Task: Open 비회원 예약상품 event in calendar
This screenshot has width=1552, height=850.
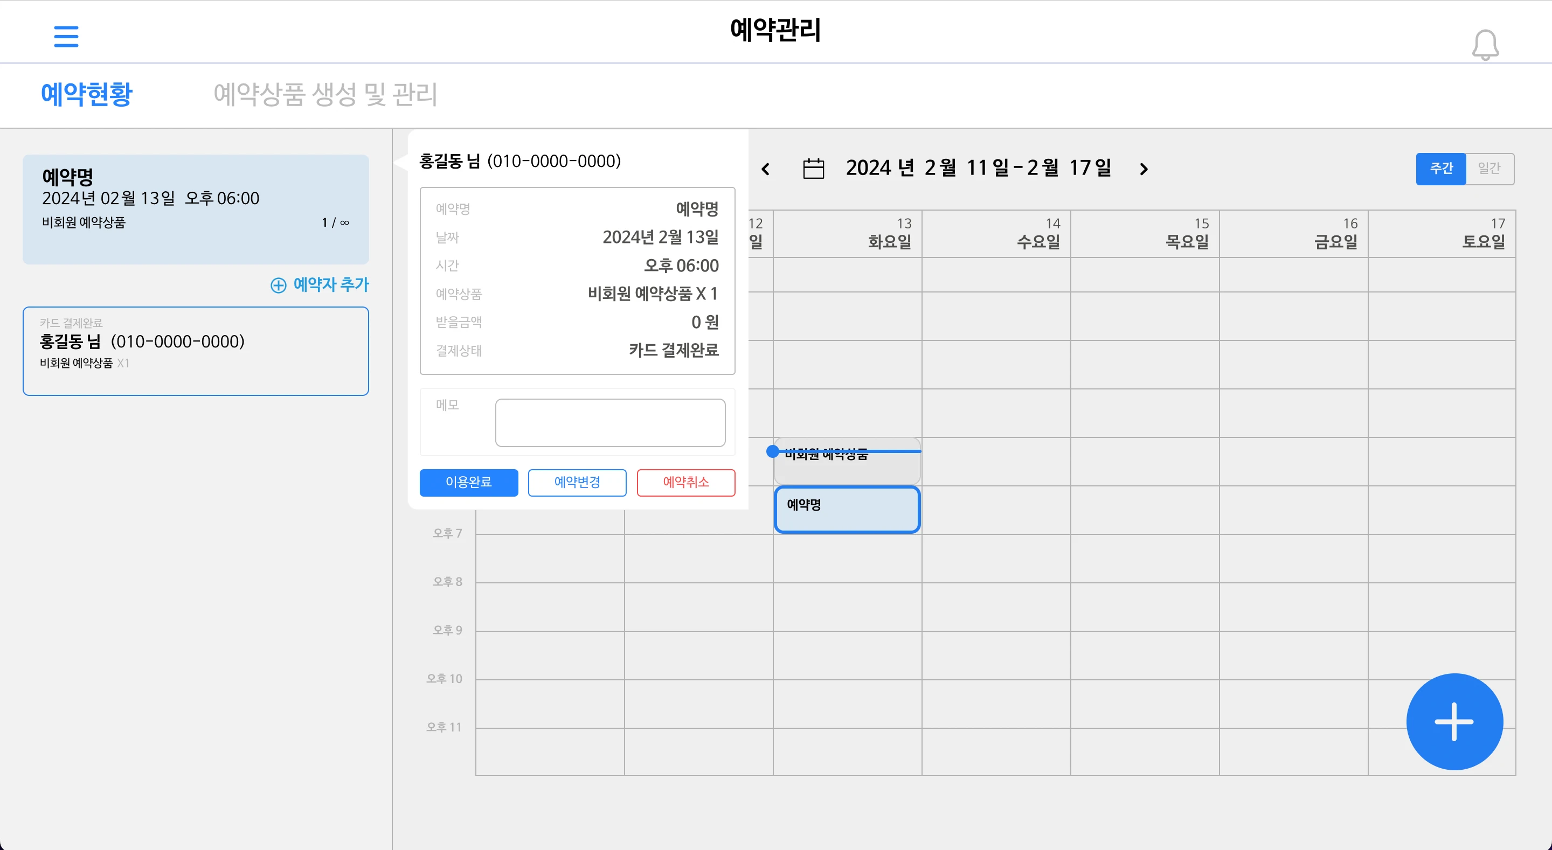Action: pos(847,462)
